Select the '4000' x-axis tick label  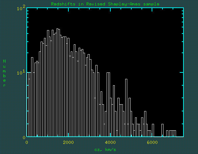click(x=110, y=142)
